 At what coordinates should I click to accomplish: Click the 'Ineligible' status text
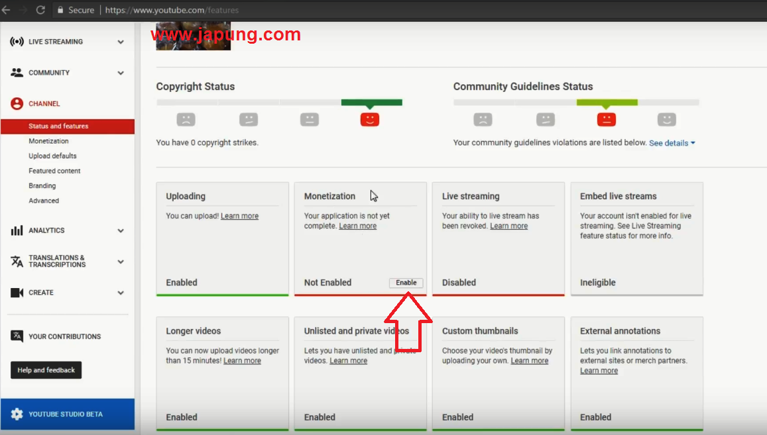pos(598,283)
